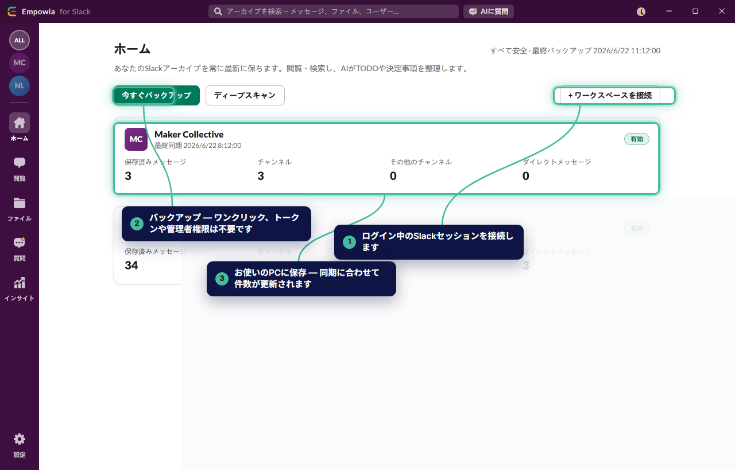This screenshot has height=470, width=735.
Task: Click the チャンネル label in Maker Collective card
Action: 274,162
